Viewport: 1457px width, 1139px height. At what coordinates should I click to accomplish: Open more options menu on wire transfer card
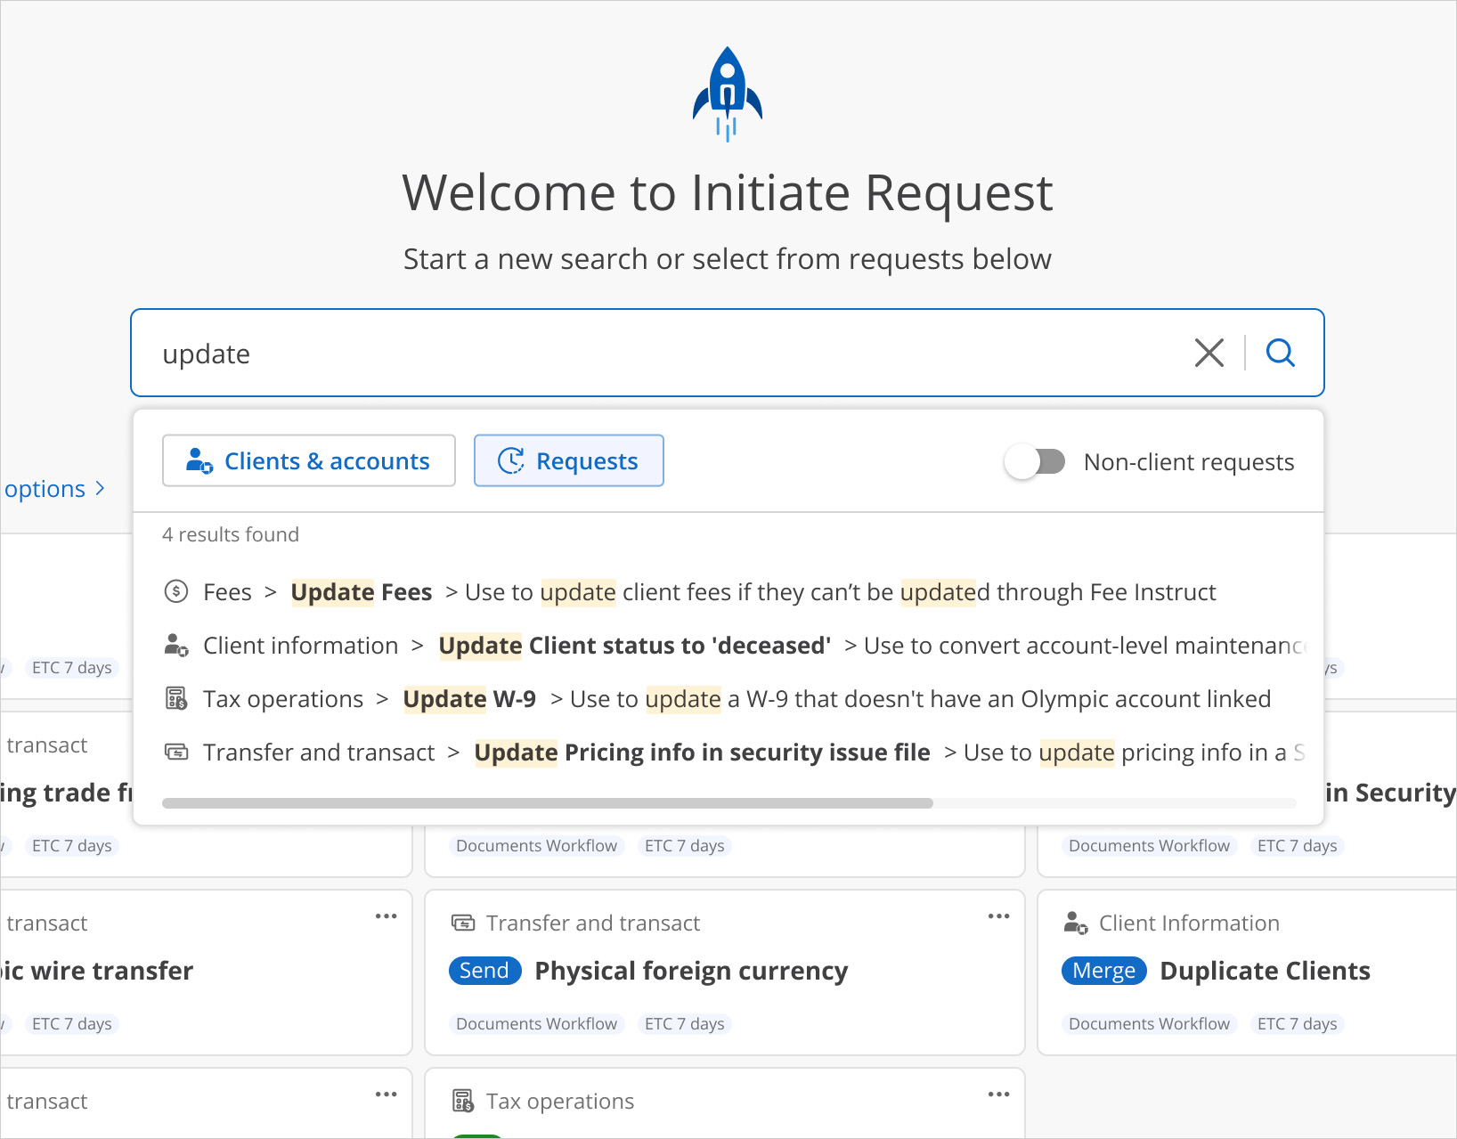pos(386,916)
